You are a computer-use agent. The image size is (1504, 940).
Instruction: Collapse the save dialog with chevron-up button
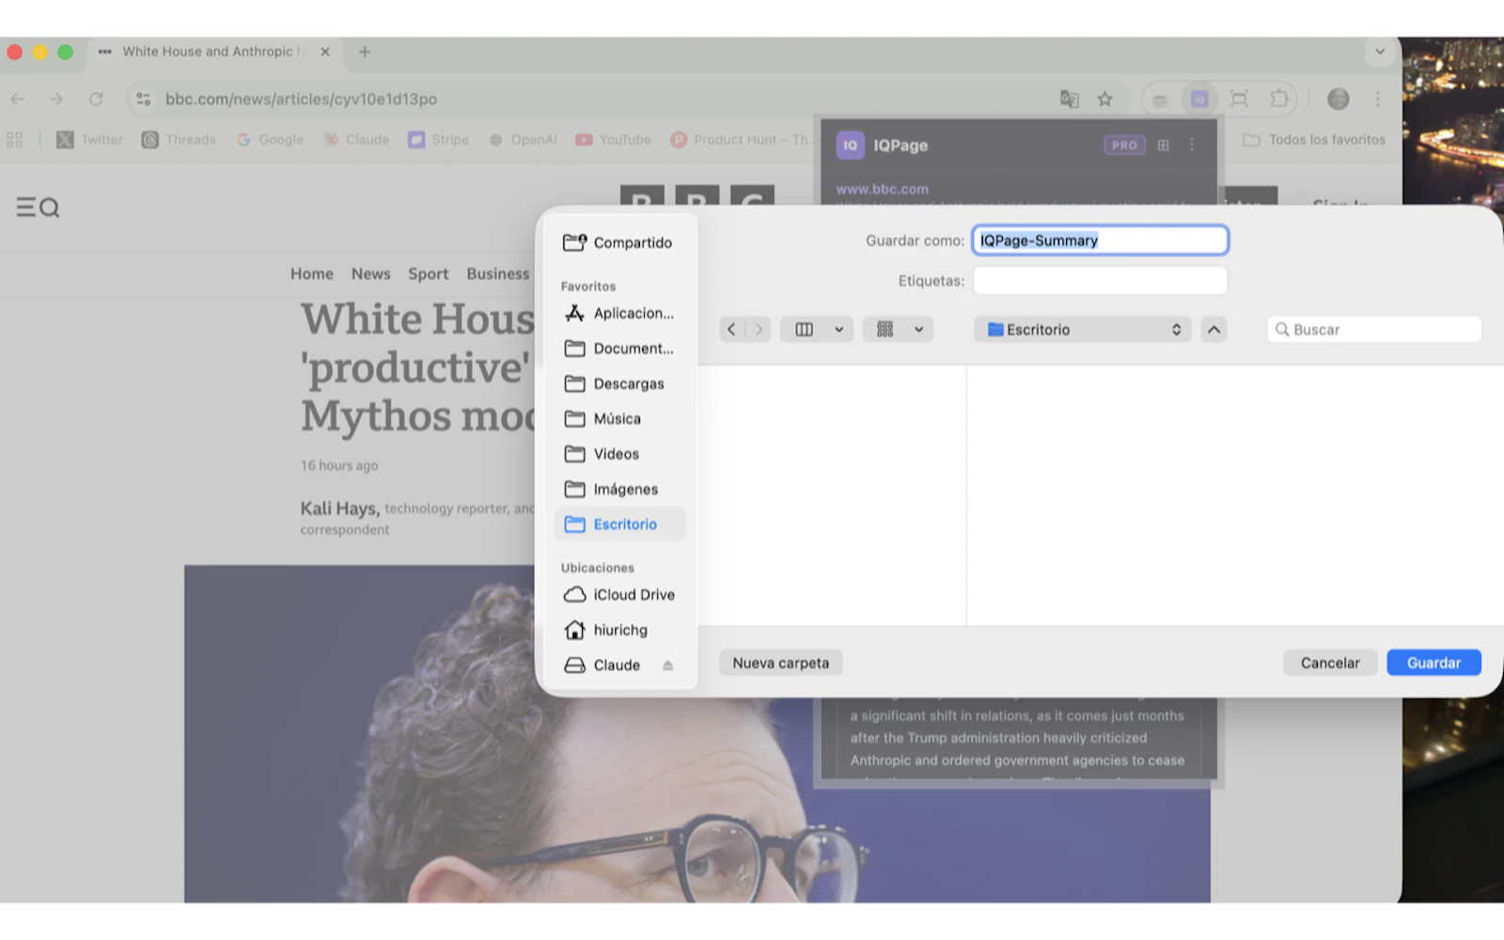[x=1214, y=330]
